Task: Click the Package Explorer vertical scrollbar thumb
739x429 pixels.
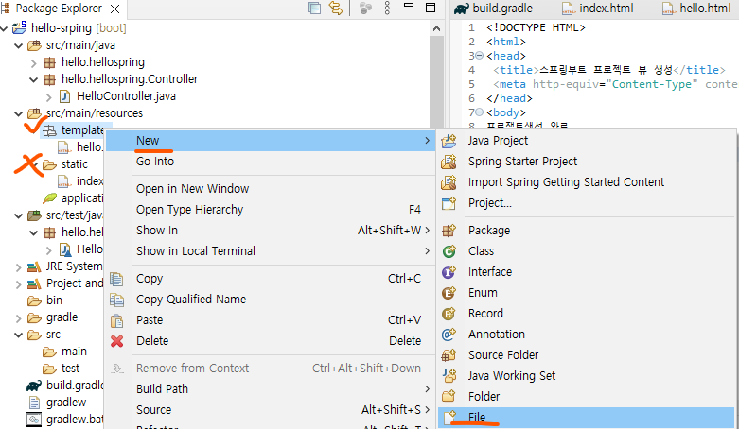Action: tap(436, 82)
